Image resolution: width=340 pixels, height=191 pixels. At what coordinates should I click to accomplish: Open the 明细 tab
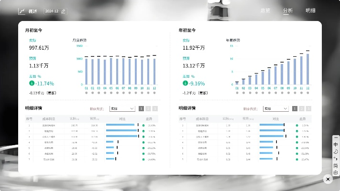[310, 11]
